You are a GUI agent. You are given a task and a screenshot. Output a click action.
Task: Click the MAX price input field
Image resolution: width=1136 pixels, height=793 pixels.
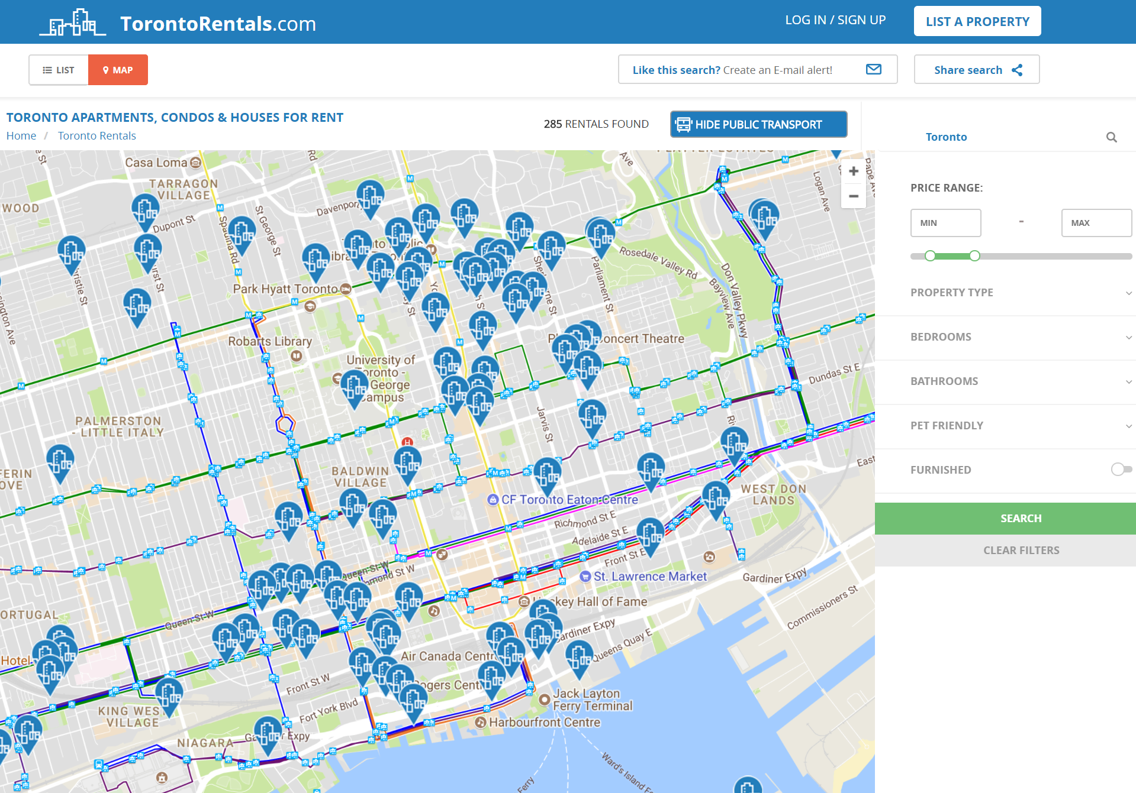click(1096, 223)
